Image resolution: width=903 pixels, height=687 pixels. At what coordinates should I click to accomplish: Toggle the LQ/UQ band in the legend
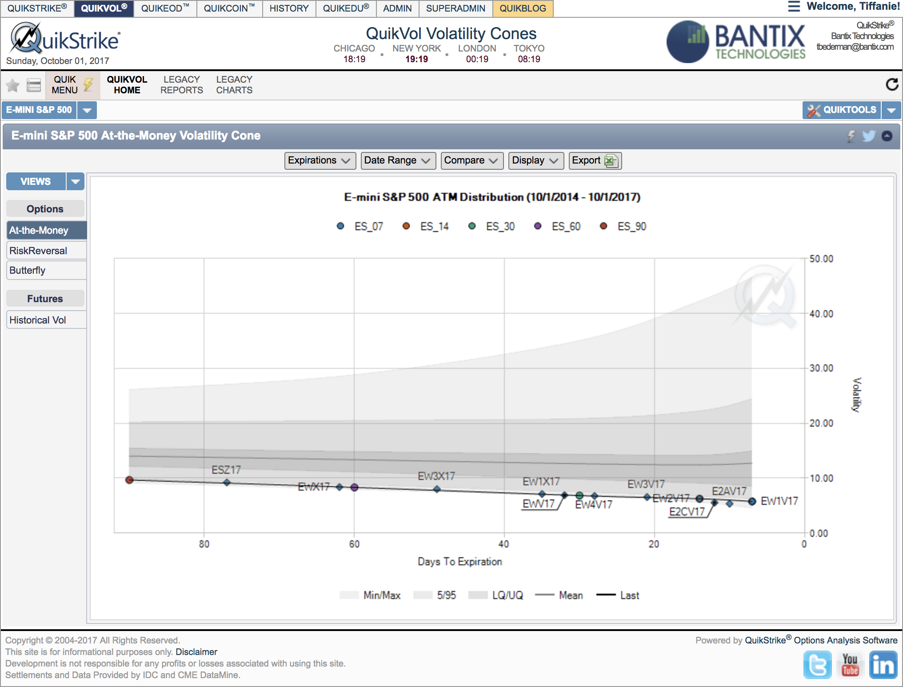(x=496, y=595)
